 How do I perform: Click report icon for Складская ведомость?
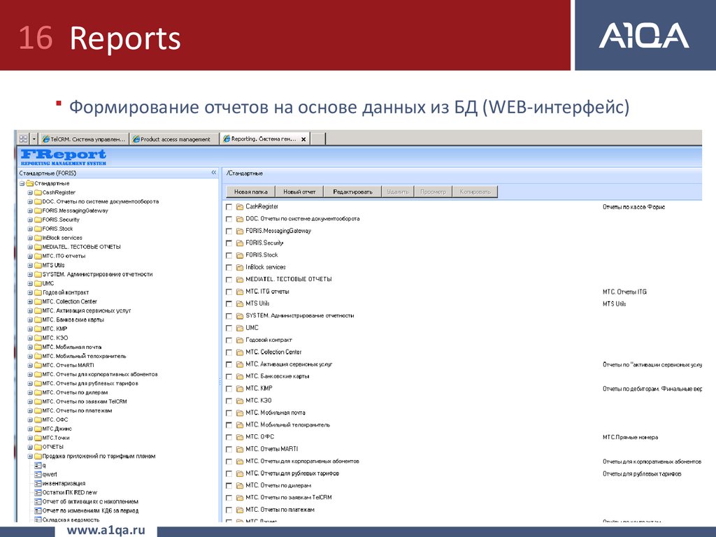click(x=38, y=520)
